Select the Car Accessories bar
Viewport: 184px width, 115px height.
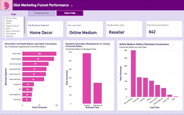click(x=35, y=64)
